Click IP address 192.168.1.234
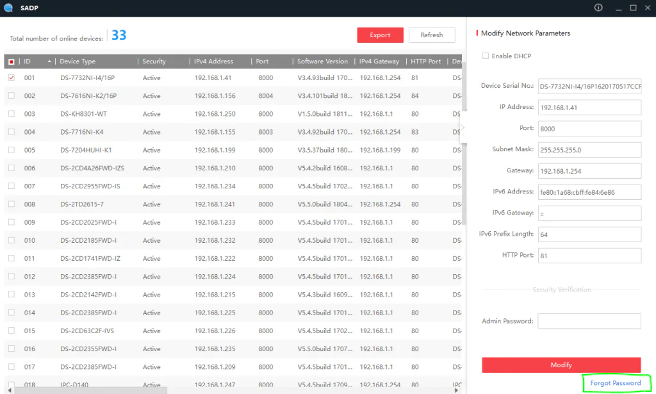The image size is (656, 394). (x=215, y=186)
